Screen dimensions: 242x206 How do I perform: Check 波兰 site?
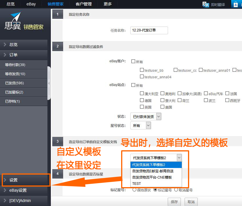coord(206,100)
